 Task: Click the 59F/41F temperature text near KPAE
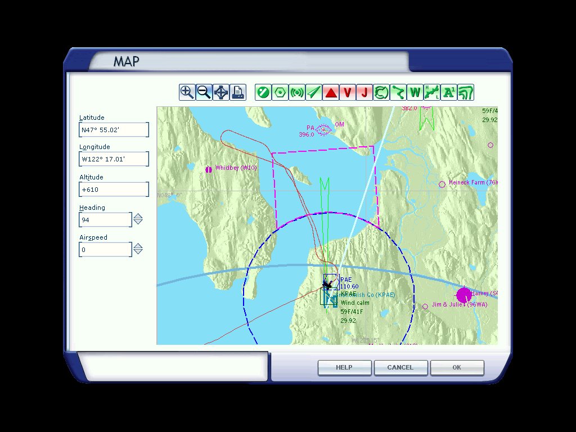tap(352, 312)
